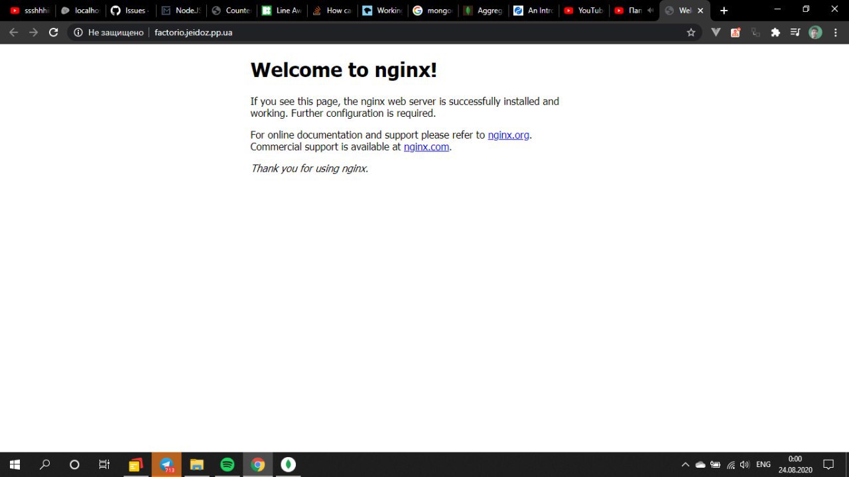The image size is (849, 477).
Task: Switch to the NodeJS tab
Action: tap(181, 11)
